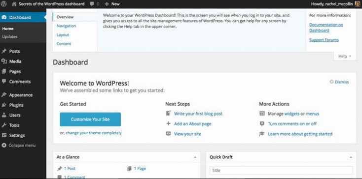The image size is (362, 179).
Task: Click the Appearance paintbrush icon
Action: 4,95
